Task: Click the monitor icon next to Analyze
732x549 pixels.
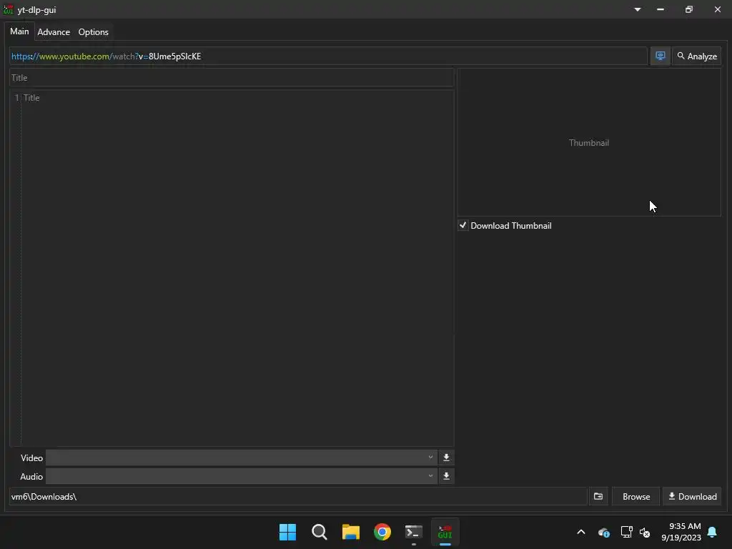Action: [660, 56]
